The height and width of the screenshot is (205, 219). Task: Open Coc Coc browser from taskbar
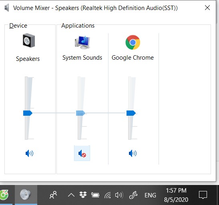[4, 195]
